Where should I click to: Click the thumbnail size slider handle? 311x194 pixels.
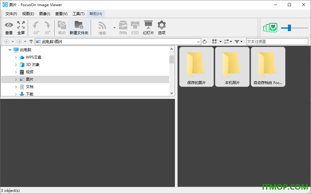click(x=289, y=28)
